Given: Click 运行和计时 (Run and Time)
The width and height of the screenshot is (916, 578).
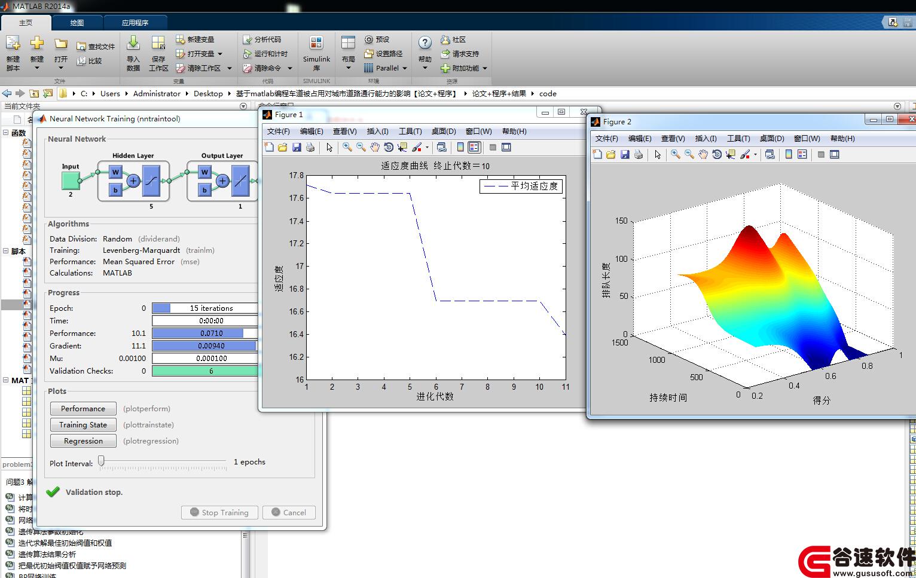Looking at the screenshot, I should [x=265, y=54].
